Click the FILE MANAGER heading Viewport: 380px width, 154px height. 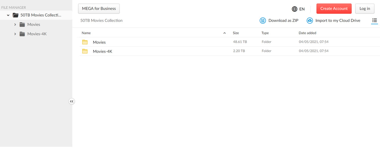(x=14, y=8)
